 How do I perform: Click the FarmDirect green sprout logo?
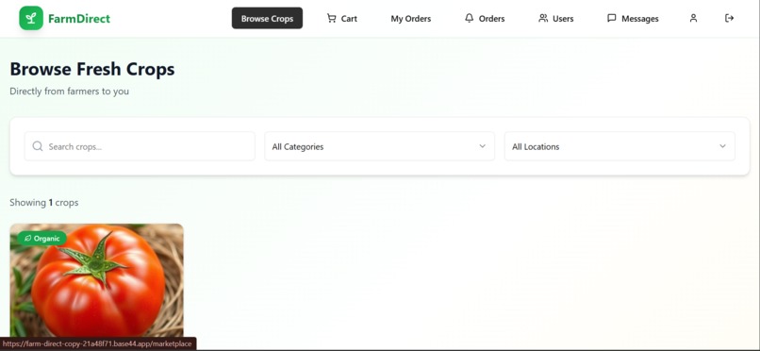(x=31, y=19)
